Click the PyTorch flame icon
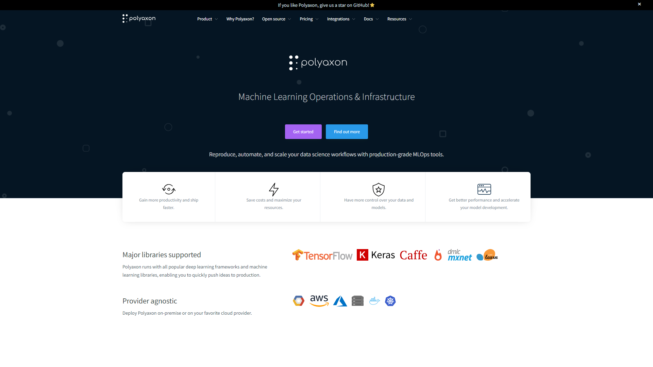 [x=438, y=255]
